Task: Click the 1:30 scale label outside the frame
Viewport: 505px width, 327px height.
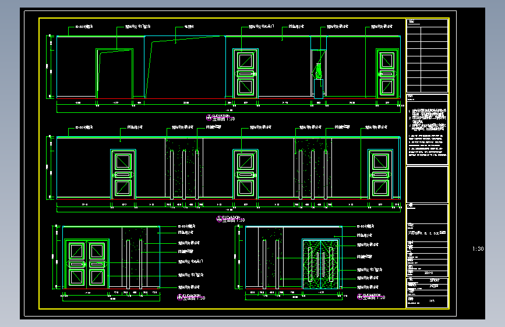Action: point(478,249)
